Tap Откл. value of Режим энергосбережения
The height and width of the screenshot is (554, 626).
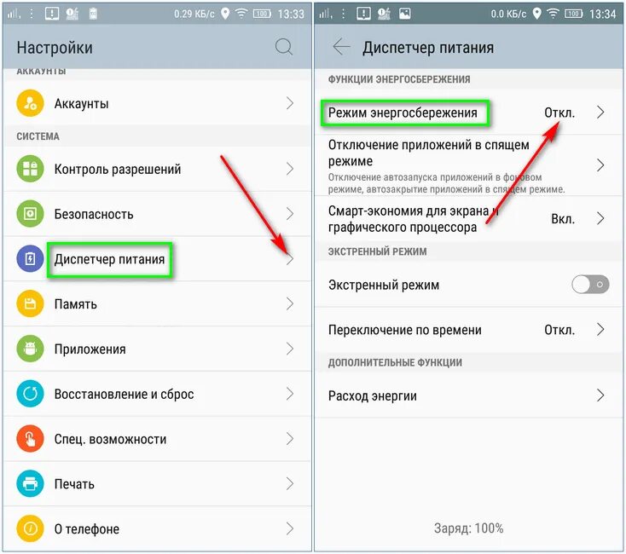pyautogui.click(x=559, y=113)
